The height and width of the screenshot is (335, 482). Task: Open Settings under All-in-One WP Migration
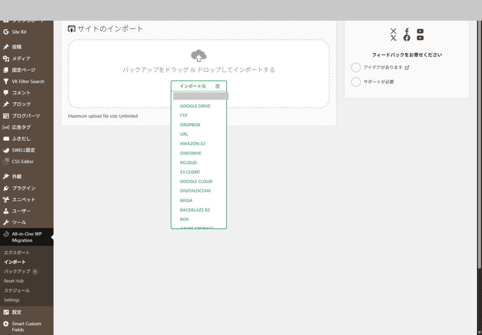[x=11, y=300]
